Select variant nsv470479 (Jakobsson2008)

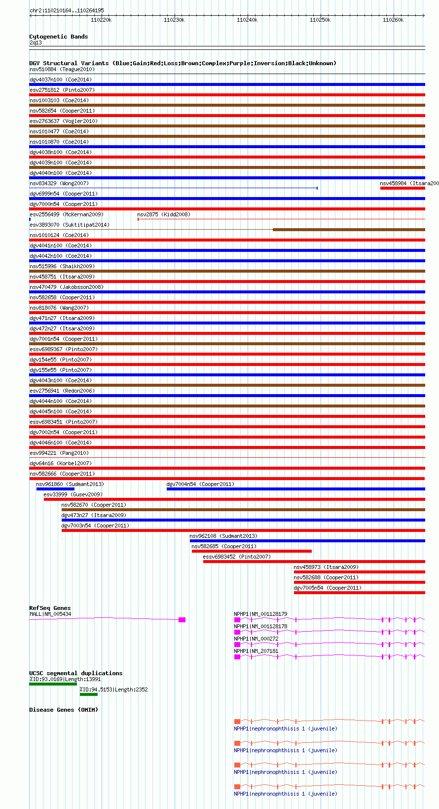click(67, 287)
